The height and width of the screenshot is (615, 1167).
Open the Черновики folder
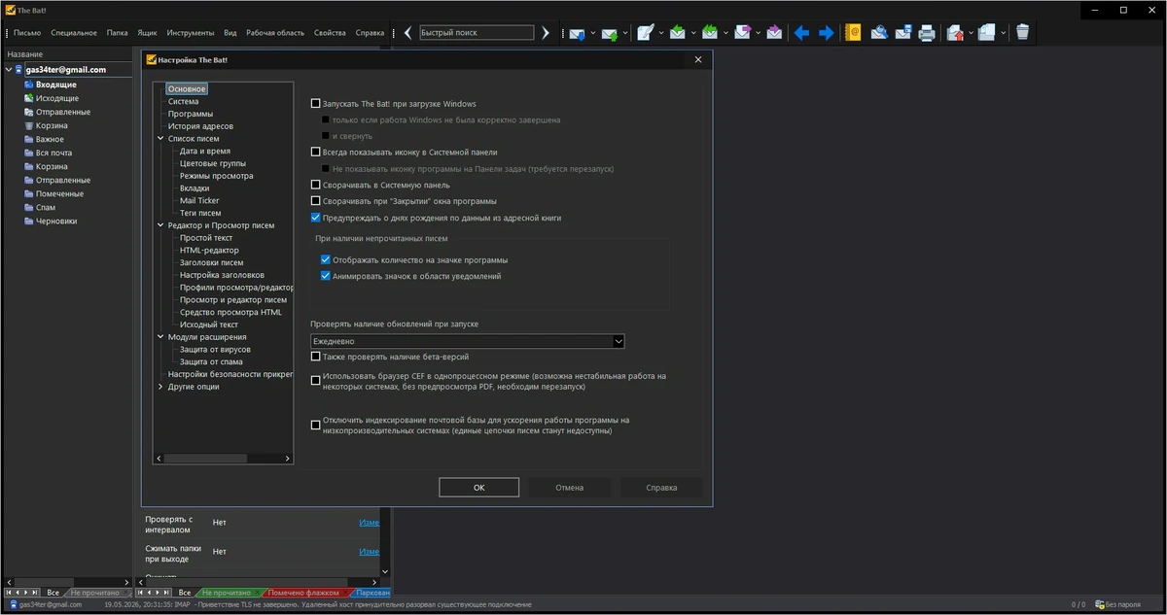56,221
